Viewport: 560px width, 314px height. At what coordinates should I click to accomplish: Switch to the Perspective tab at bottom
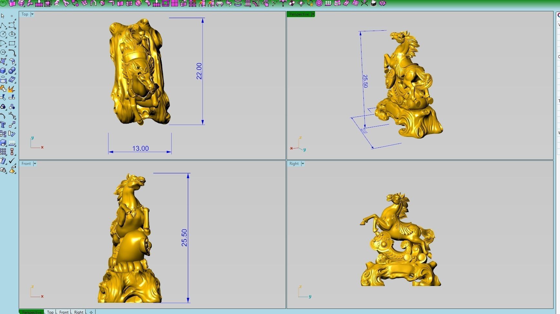point(32,312)
